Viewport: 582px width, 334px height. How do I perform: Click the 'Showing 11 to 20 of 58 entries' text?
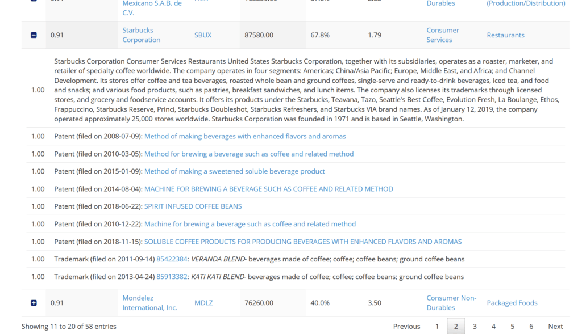pos(69,326)
